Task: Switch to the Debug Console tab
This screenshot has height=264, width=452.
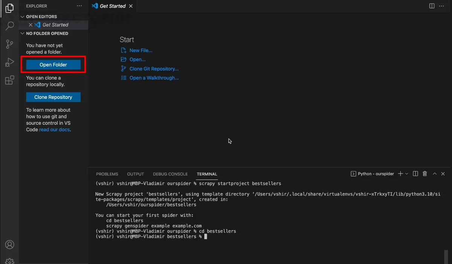Action: 170,174
